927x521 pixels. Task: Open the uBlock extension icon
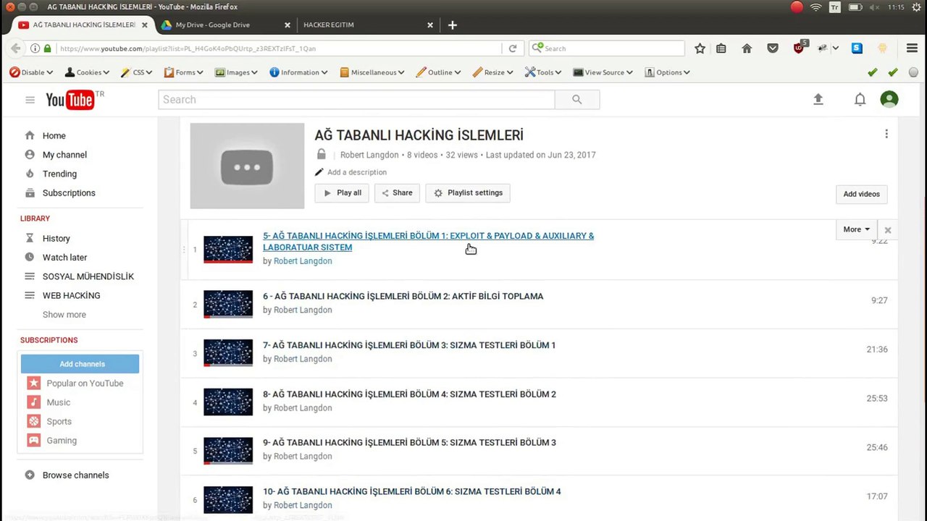pyautogui.click(x=800, y=48)
